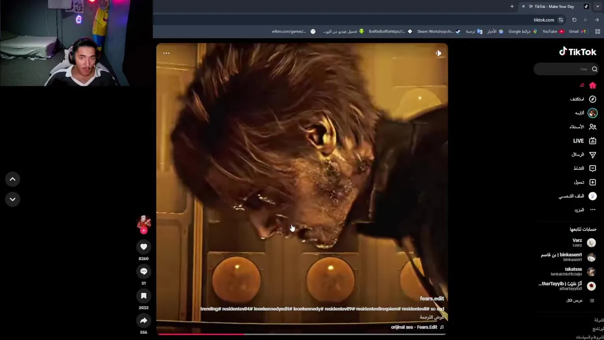Expand the 'عرض الكل' see-all accounts list

(x=580, y=300)
